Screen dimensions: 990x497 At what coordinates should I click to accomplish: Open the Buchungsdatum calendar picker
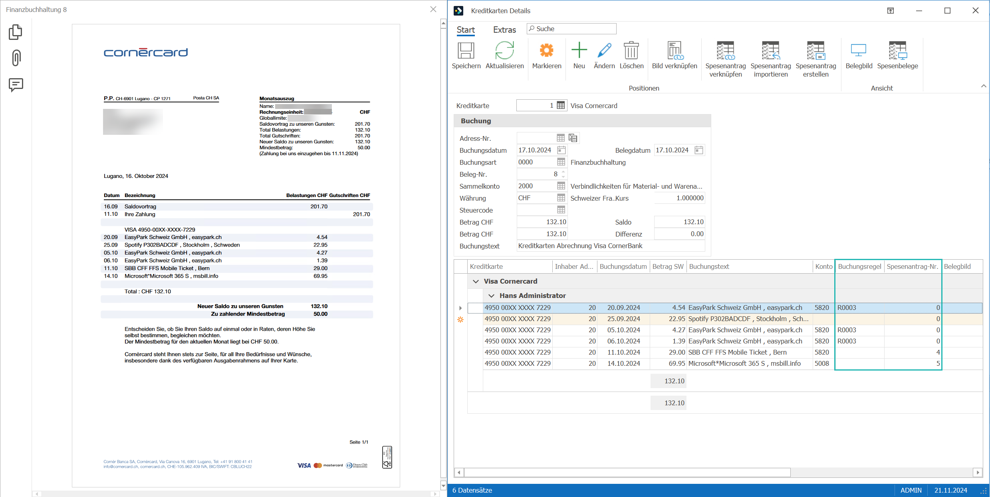[561, 150]
